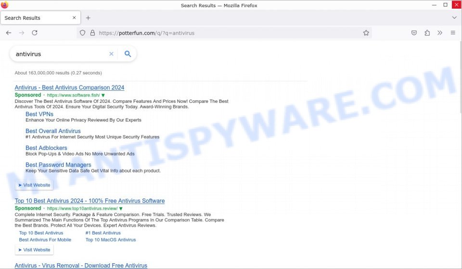This screenshot has height=269, width=462.
Task: Show more toolbar tools chevron
Action: [x=440, y=33]
